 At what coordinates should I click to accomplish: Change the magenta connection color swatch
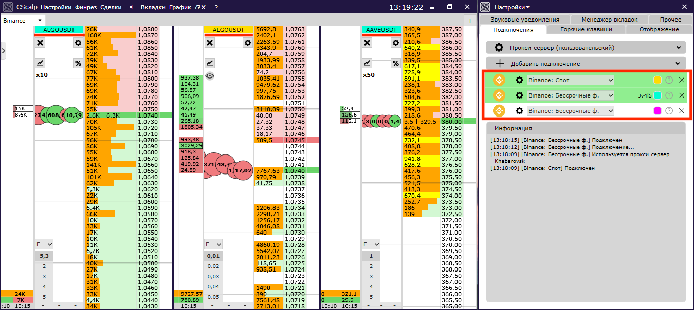tap(657, 111)
